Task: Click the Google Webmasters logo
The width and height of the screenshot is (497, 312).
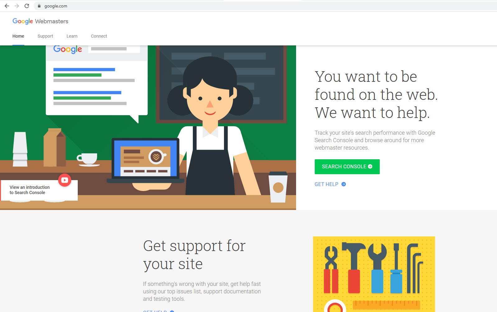Action: pyautogui.click(x=40, y=21)
